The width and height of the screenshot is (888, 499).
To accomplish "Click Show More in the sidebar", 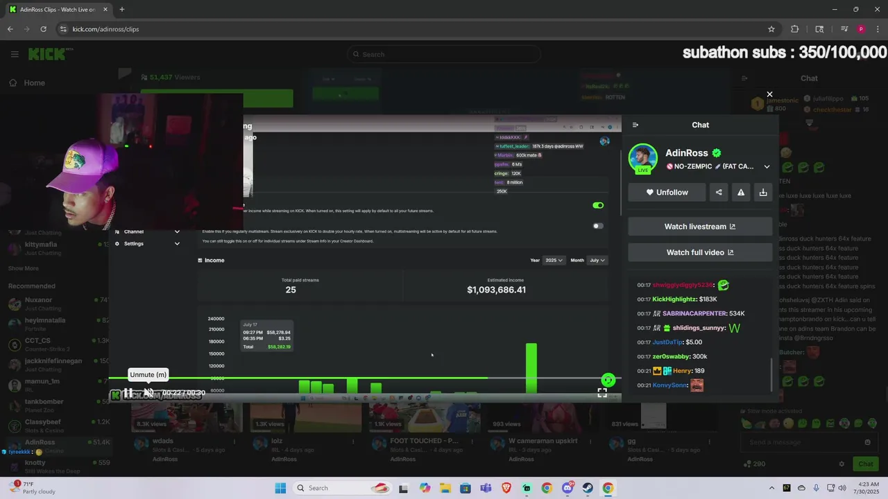I will (24, 268).
